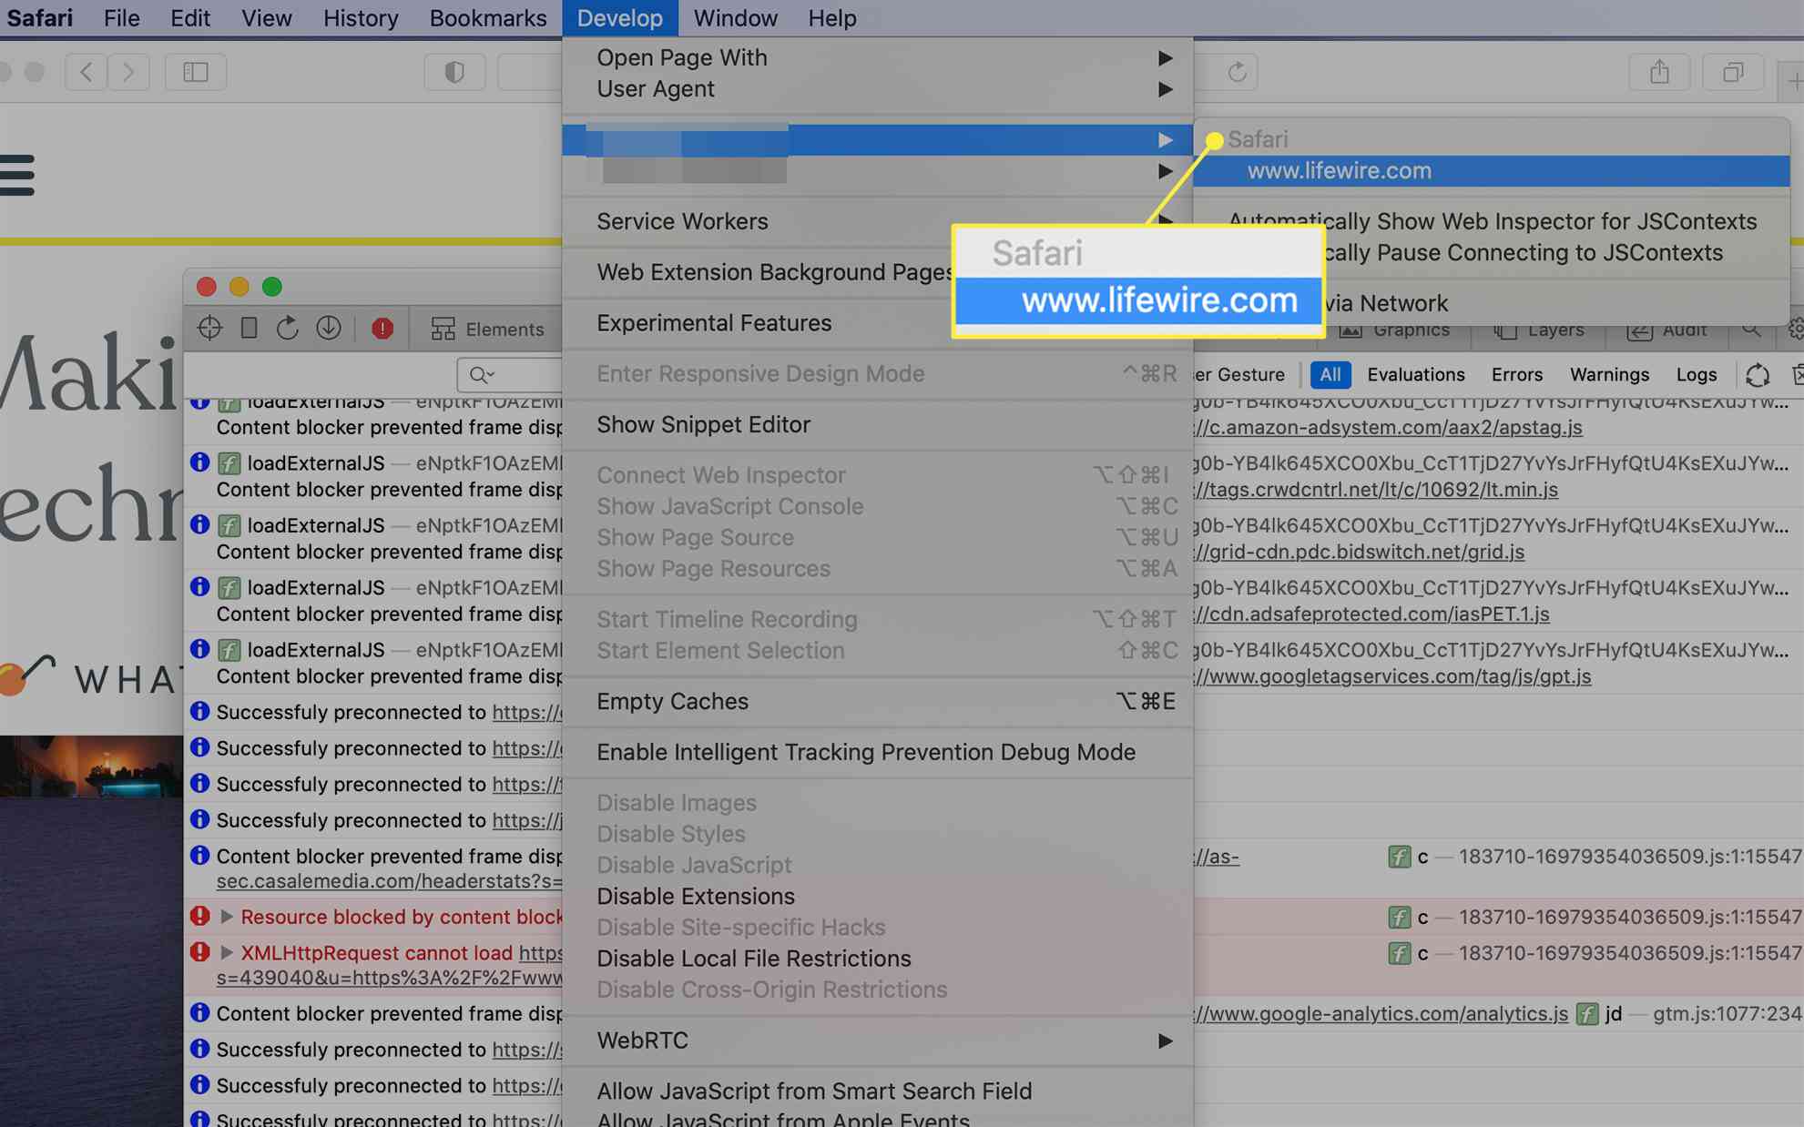
Task: Expand the XMLHttpRequest cannot load error
Action: click(x=227, y=952)
